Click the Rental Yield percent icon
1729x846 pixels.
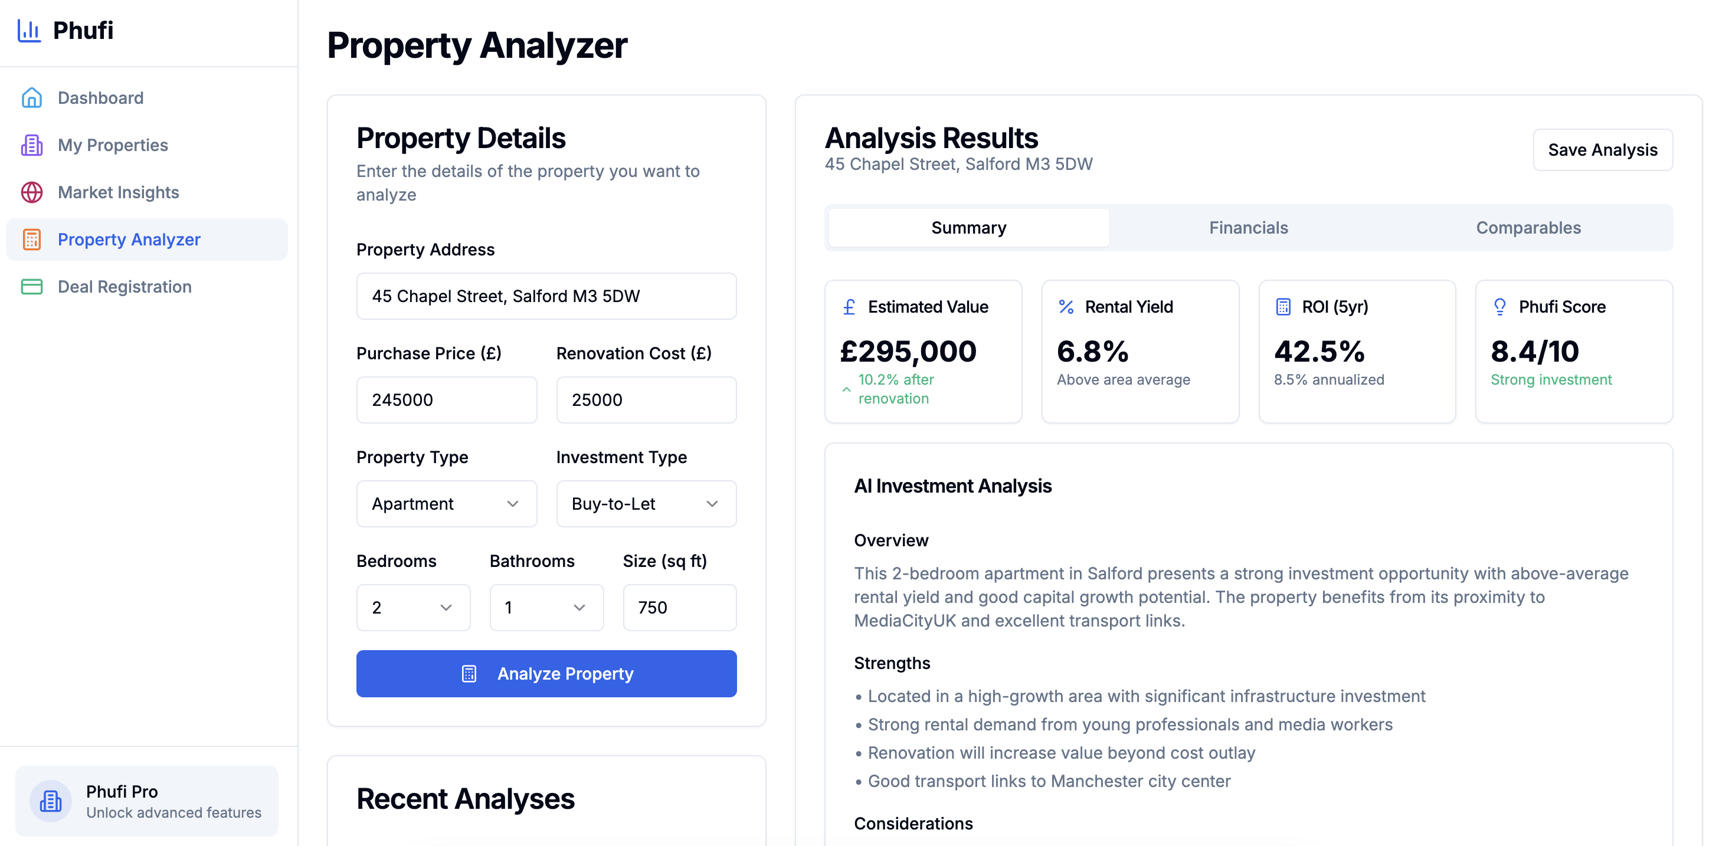pyautogui.click(x=1066, y=307)
